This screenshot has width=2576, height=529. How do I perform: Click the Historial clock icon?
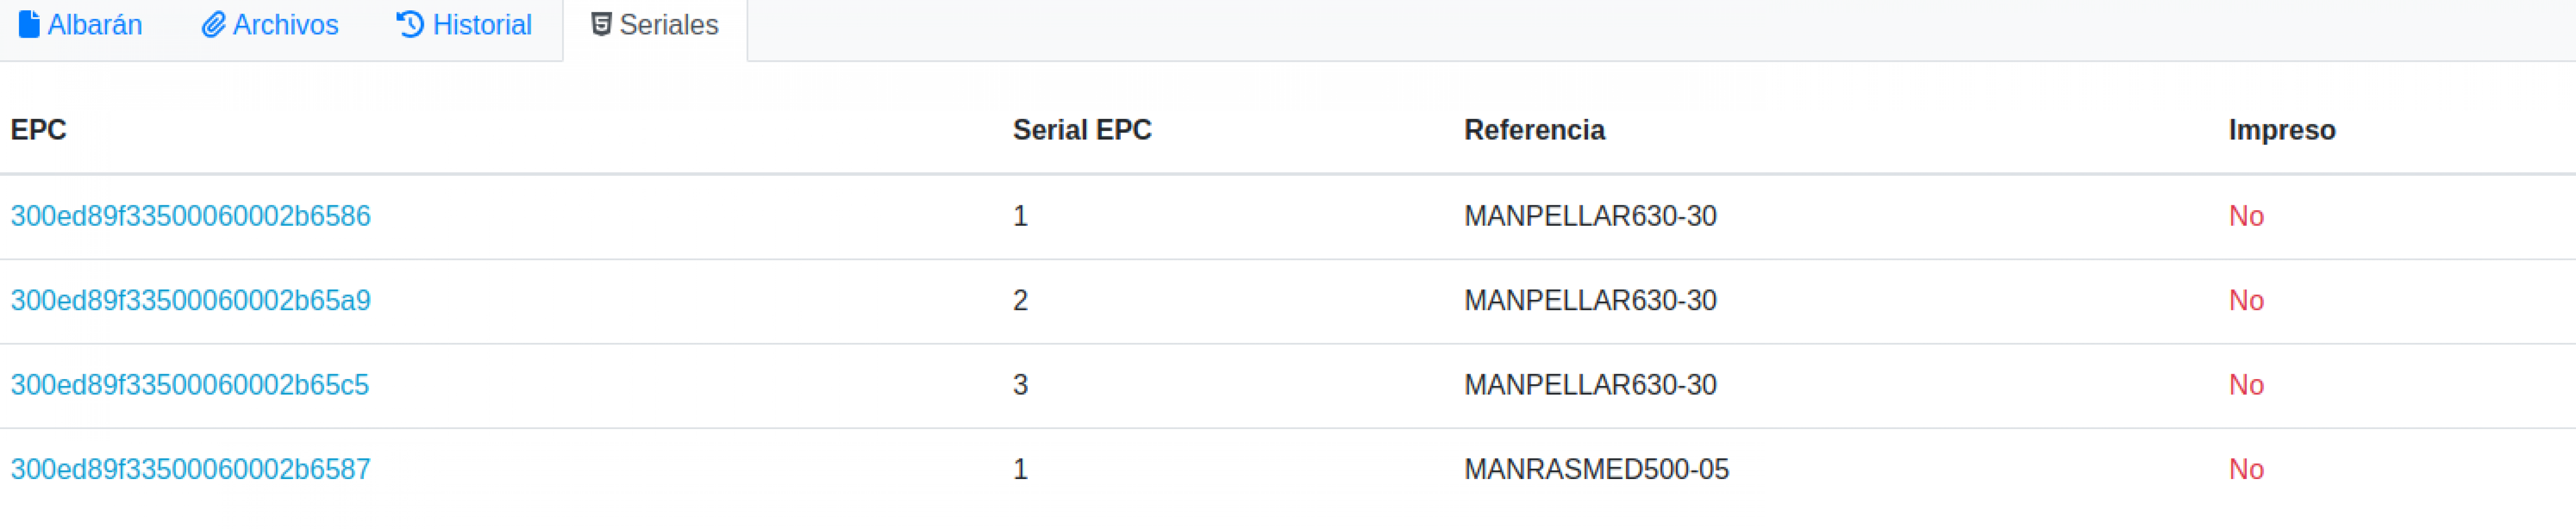[x=410, y=24]
